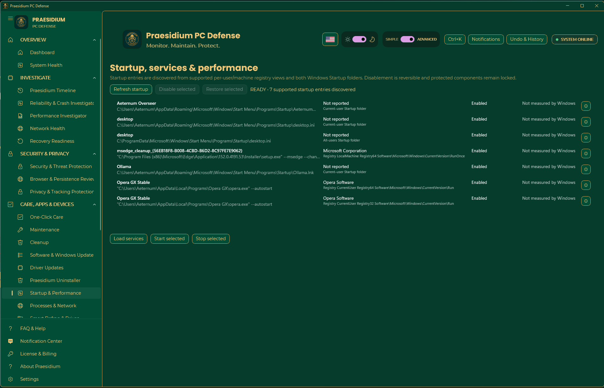The width and height of the screenshot is (604, 388).
Task: Toggle the light/dark theme switch
Action: pyautogui.click(x=359, y=39)
